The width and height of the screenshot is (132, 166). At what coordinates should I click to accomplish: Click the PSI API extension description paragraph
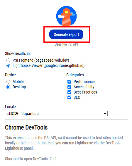[64, 143]
